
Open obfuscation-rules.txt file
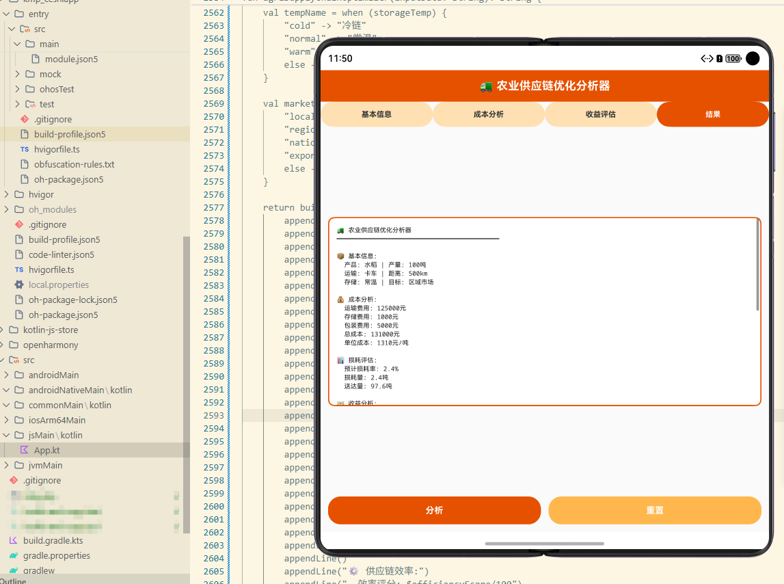[74, 164]
